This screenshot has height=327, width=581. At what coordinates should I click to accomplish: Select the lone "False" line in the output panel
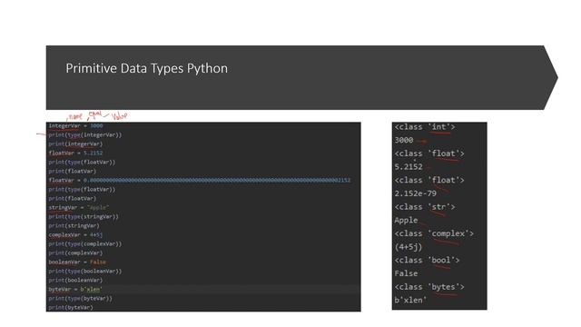click(x=406, y=273)
